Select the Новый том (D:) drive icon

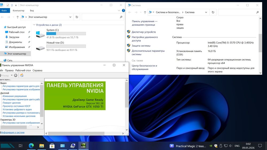point(40,48)
